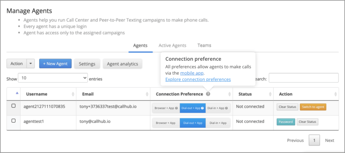
Task: Select Dial-in + App for agenttest1
Action: pos(218,123)
